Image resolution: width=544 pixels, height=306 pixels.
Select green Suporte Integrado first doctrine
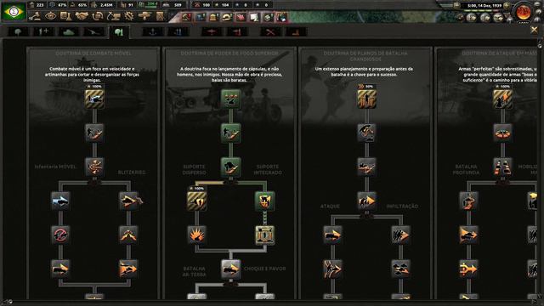pyautogui.click(x=264, y=201)
